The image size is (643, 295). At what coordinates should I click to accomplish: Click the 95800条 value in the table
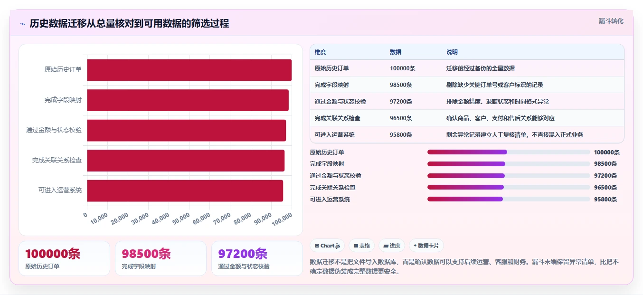[401, 135]
